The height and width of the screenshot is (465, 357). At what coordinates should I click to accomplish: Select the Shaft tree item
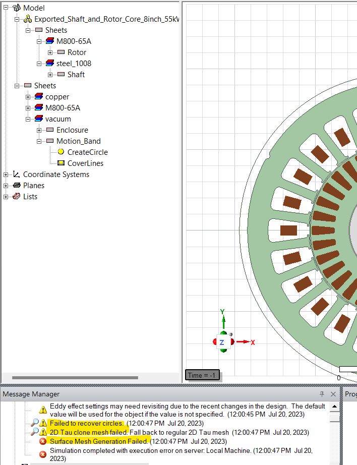point(76,75)
